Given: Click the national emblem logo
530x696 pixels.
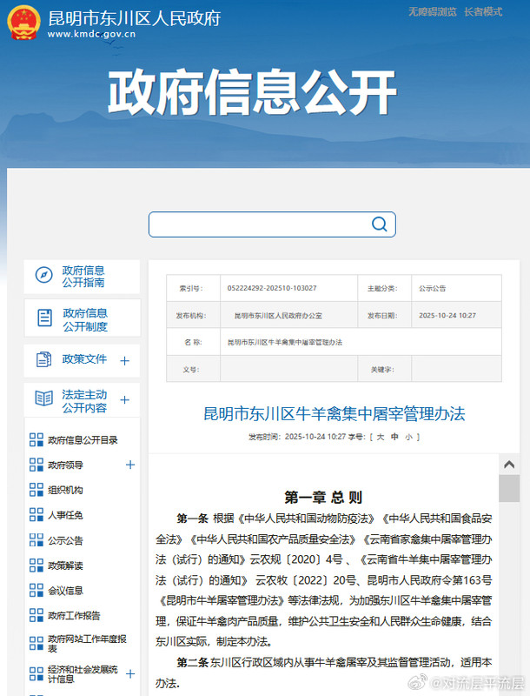Looking at the screenshot, I should 23,23.
